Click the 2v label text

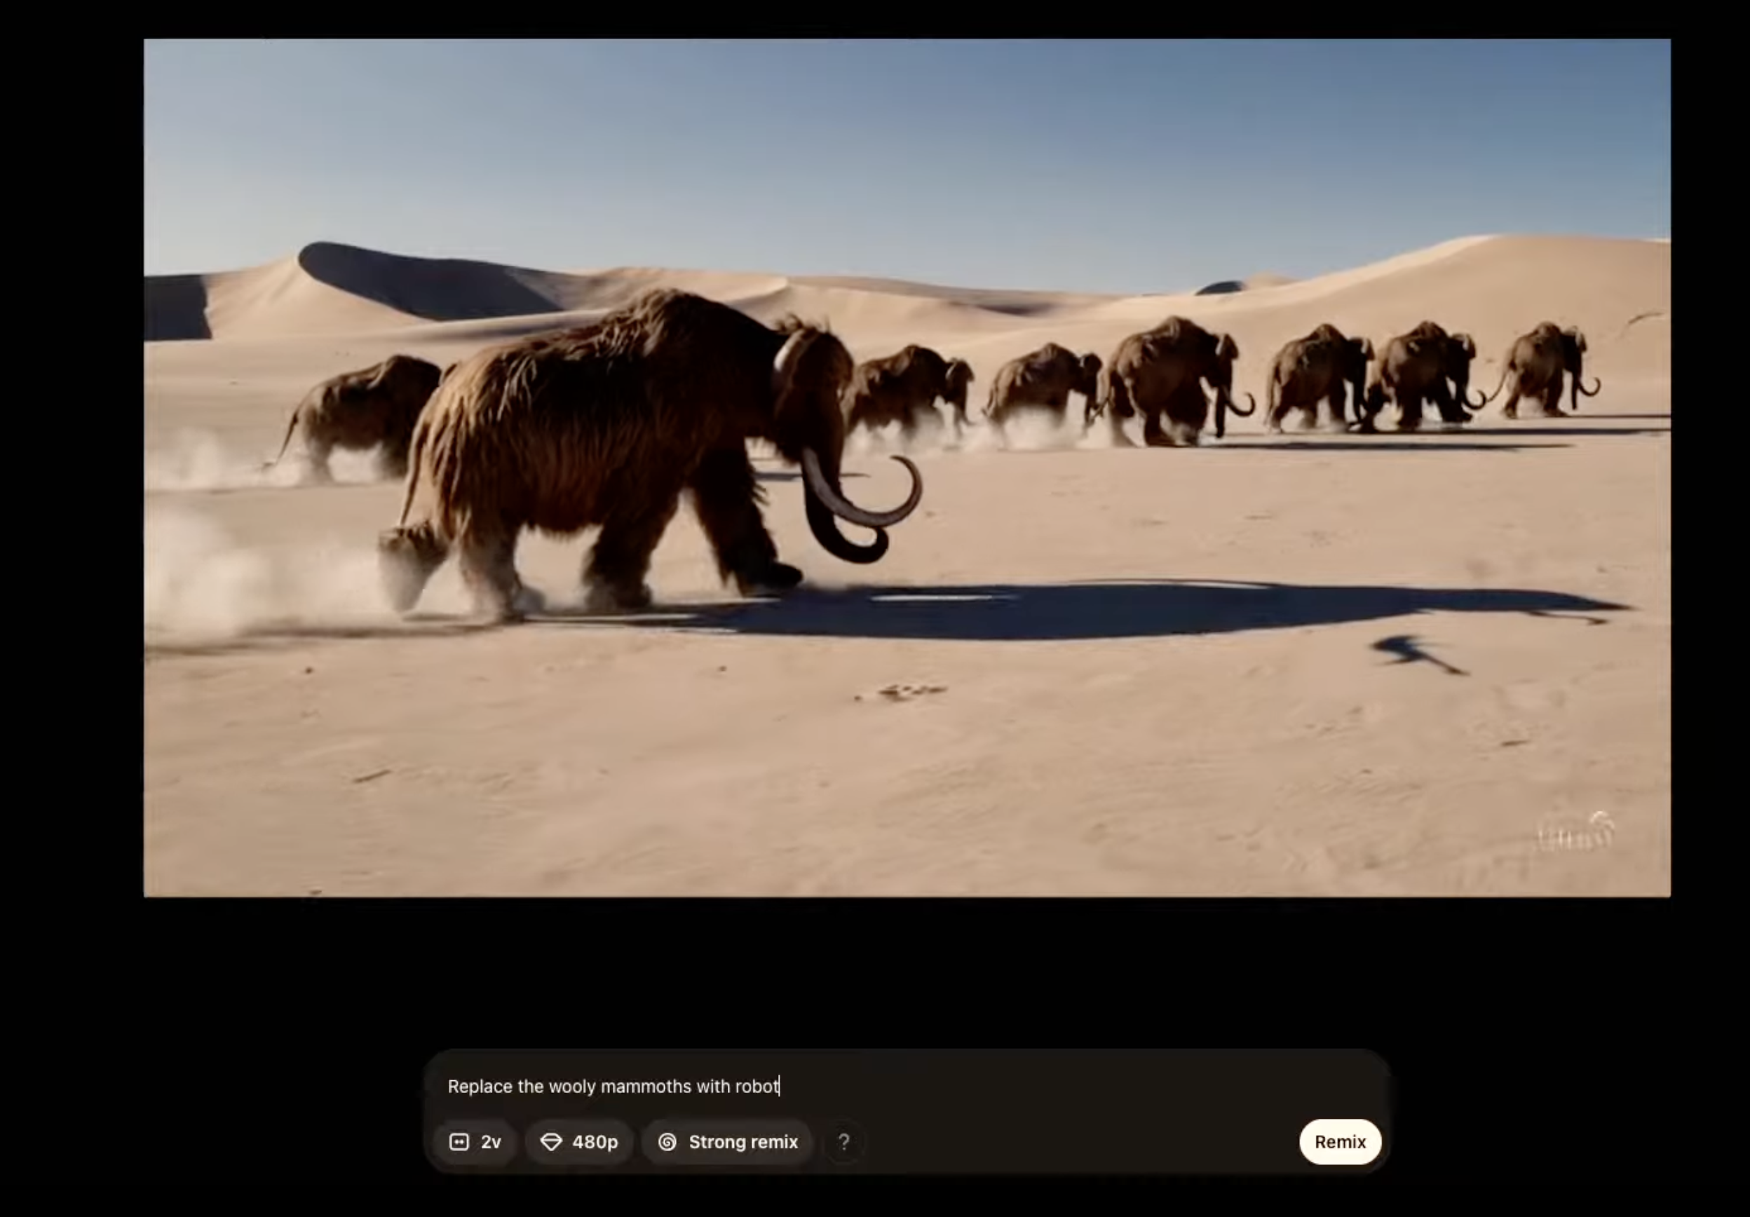pos(491,1141)
